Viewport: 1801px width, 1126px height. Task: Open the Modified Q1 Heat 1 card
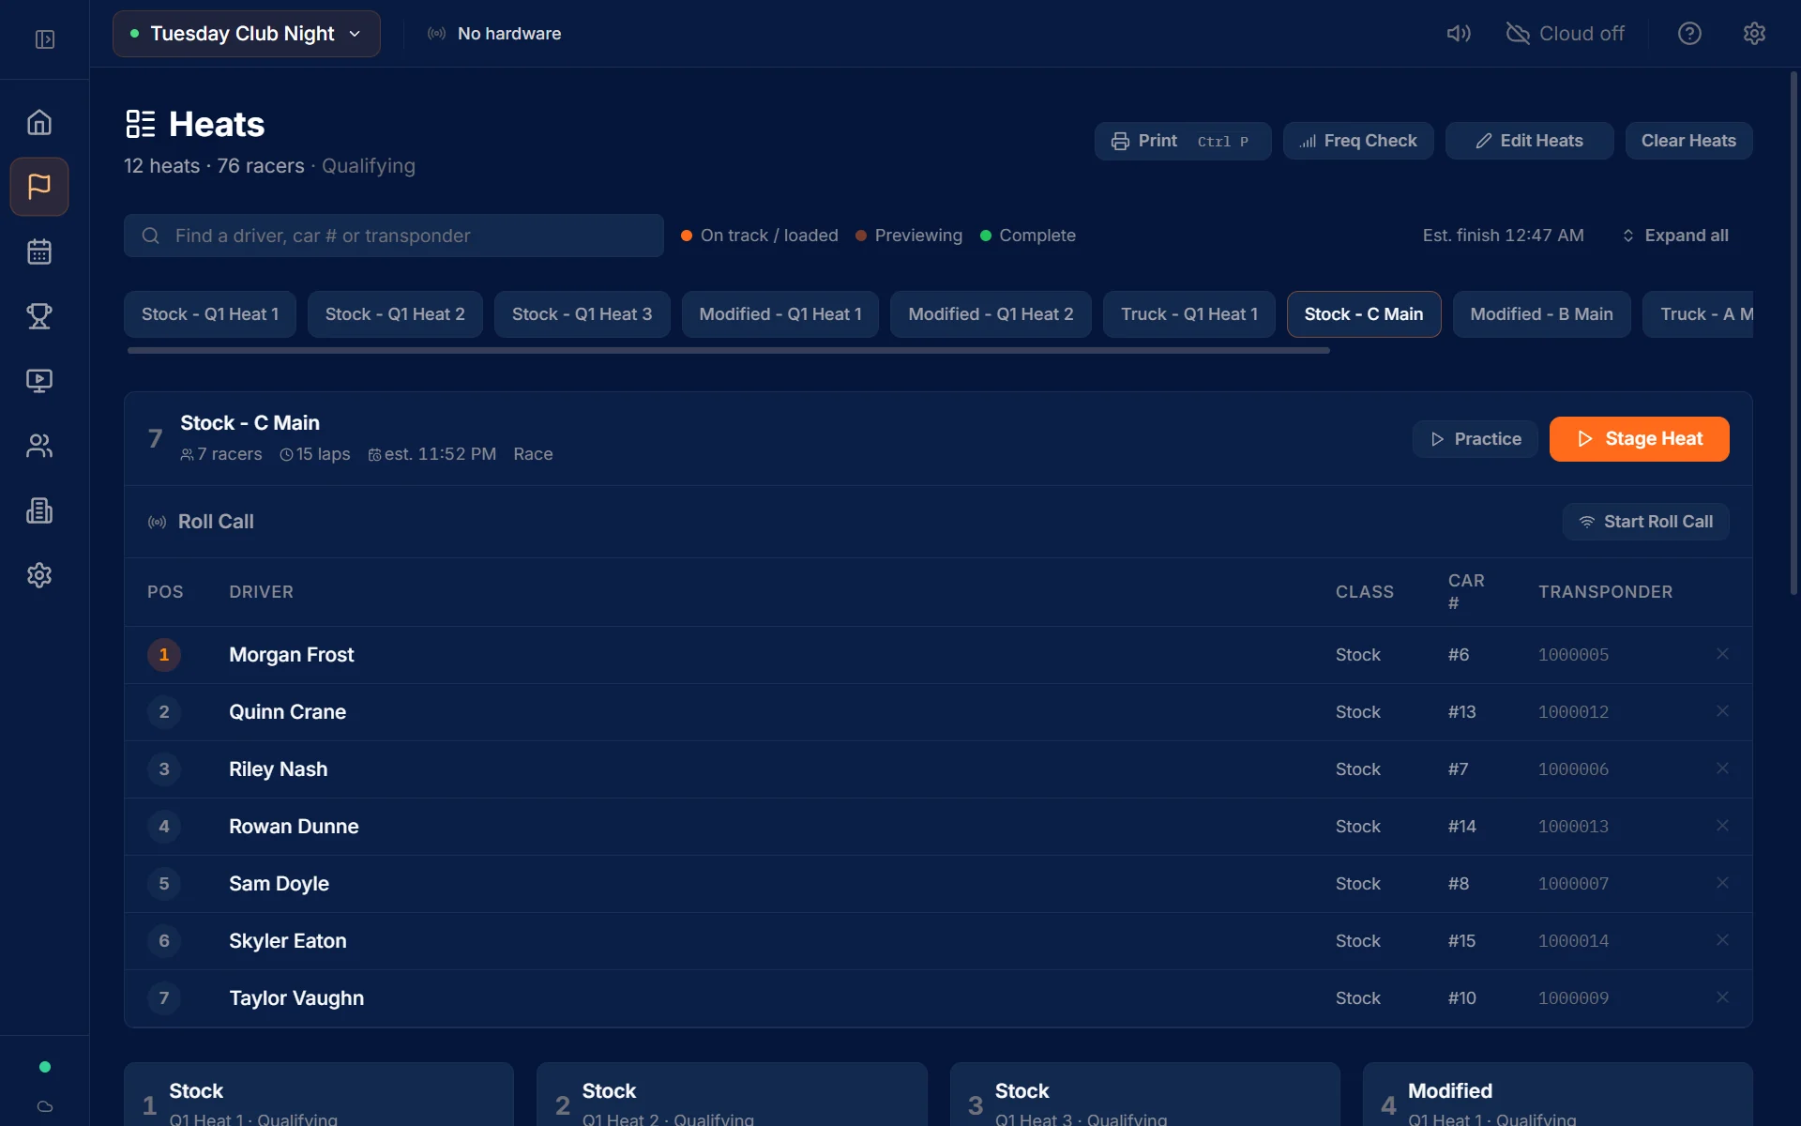click(x=1557, y=1095)
